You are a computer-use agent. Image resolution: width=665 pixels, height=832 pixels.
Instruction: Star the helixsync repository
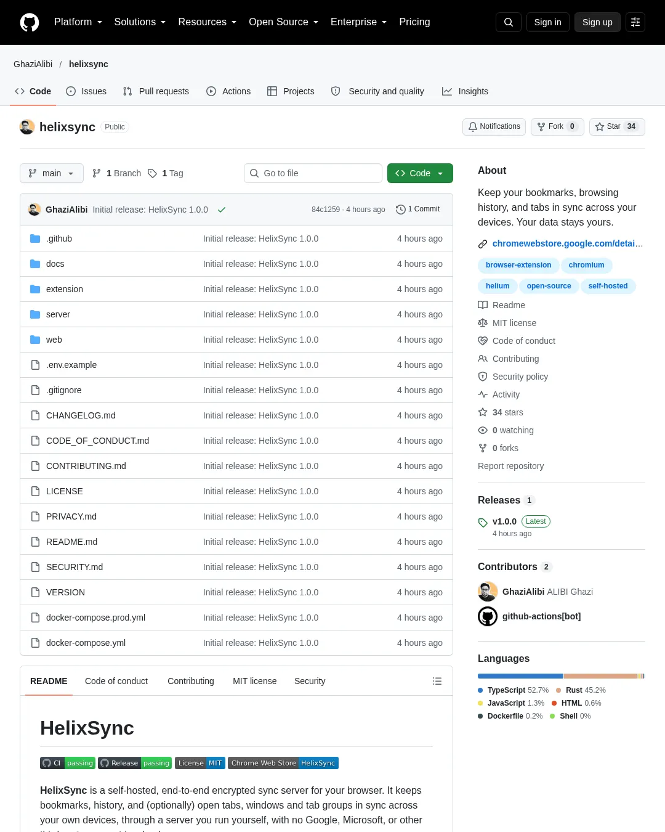617,126
